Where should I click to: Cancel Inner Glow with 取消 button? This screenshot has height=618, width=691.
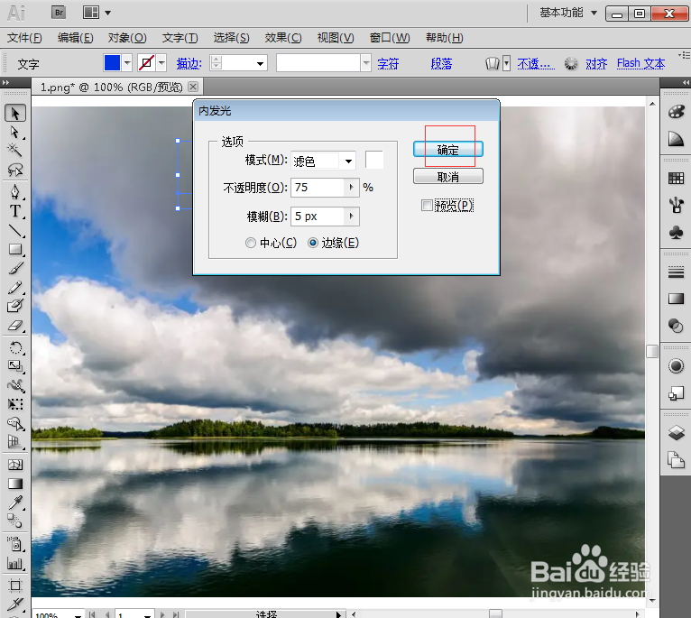click(x=448, y=177)
